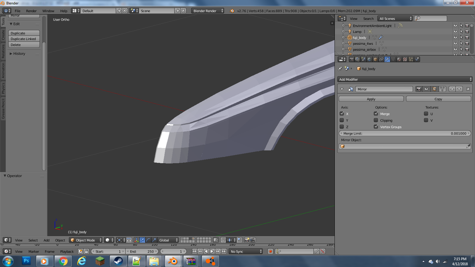Expand the History panel

pos(19,54)
